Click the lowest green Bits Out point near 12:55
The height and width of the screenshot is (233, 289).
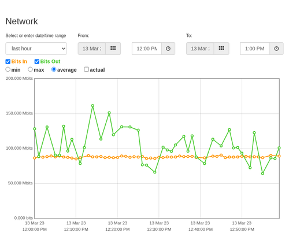262,173
